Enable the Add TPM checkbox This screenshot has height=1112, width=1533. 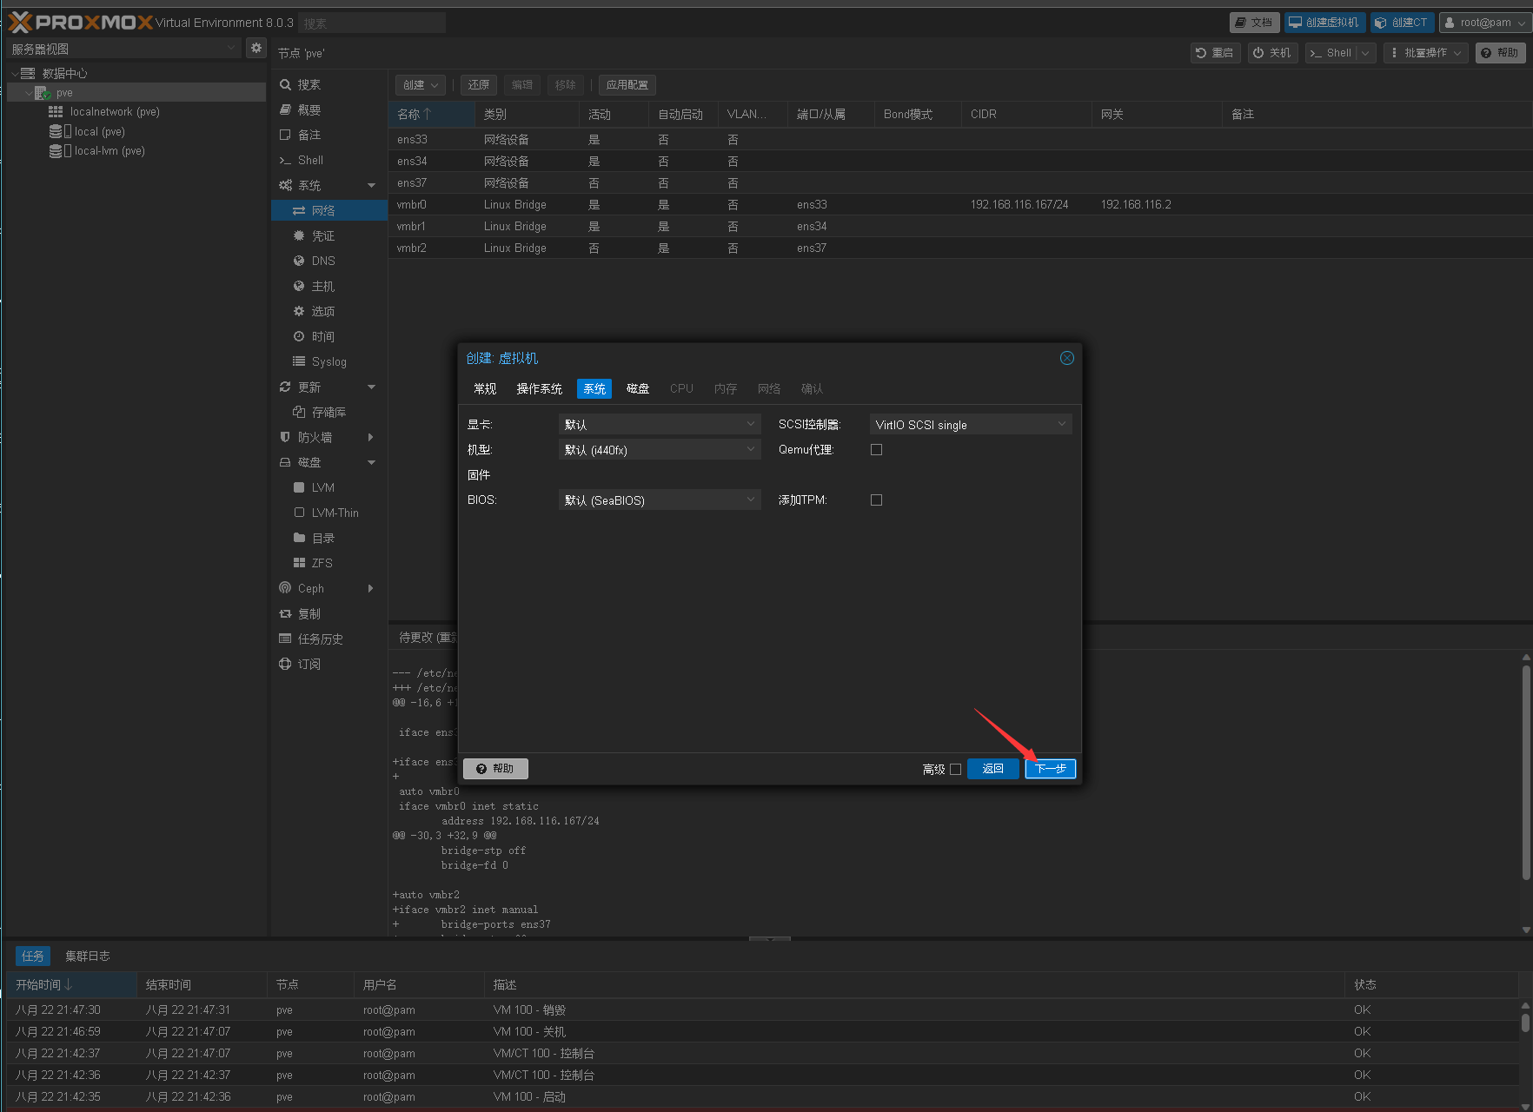pos(876,500)
